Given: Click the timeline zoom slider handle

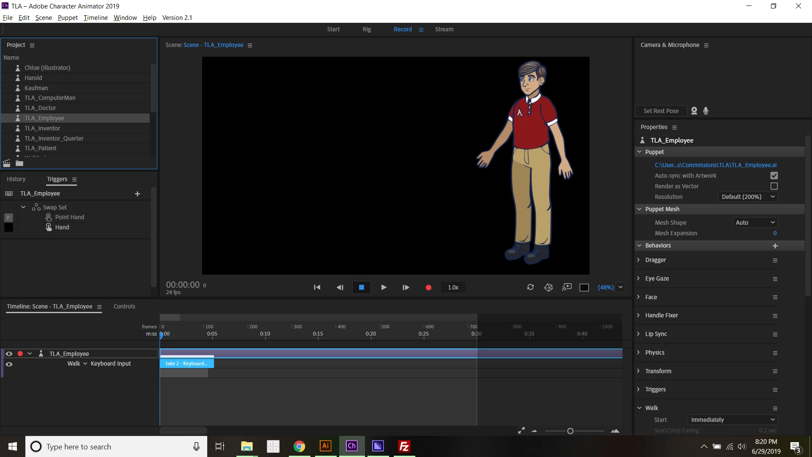Looking at the screenshot, I should pyautogui.click(x=570, y=431).
